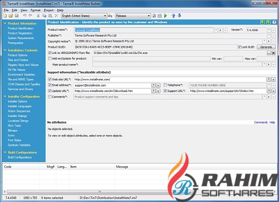Enable the Comments checkbox
Viewport: 279px width, 202px height.
50,97
